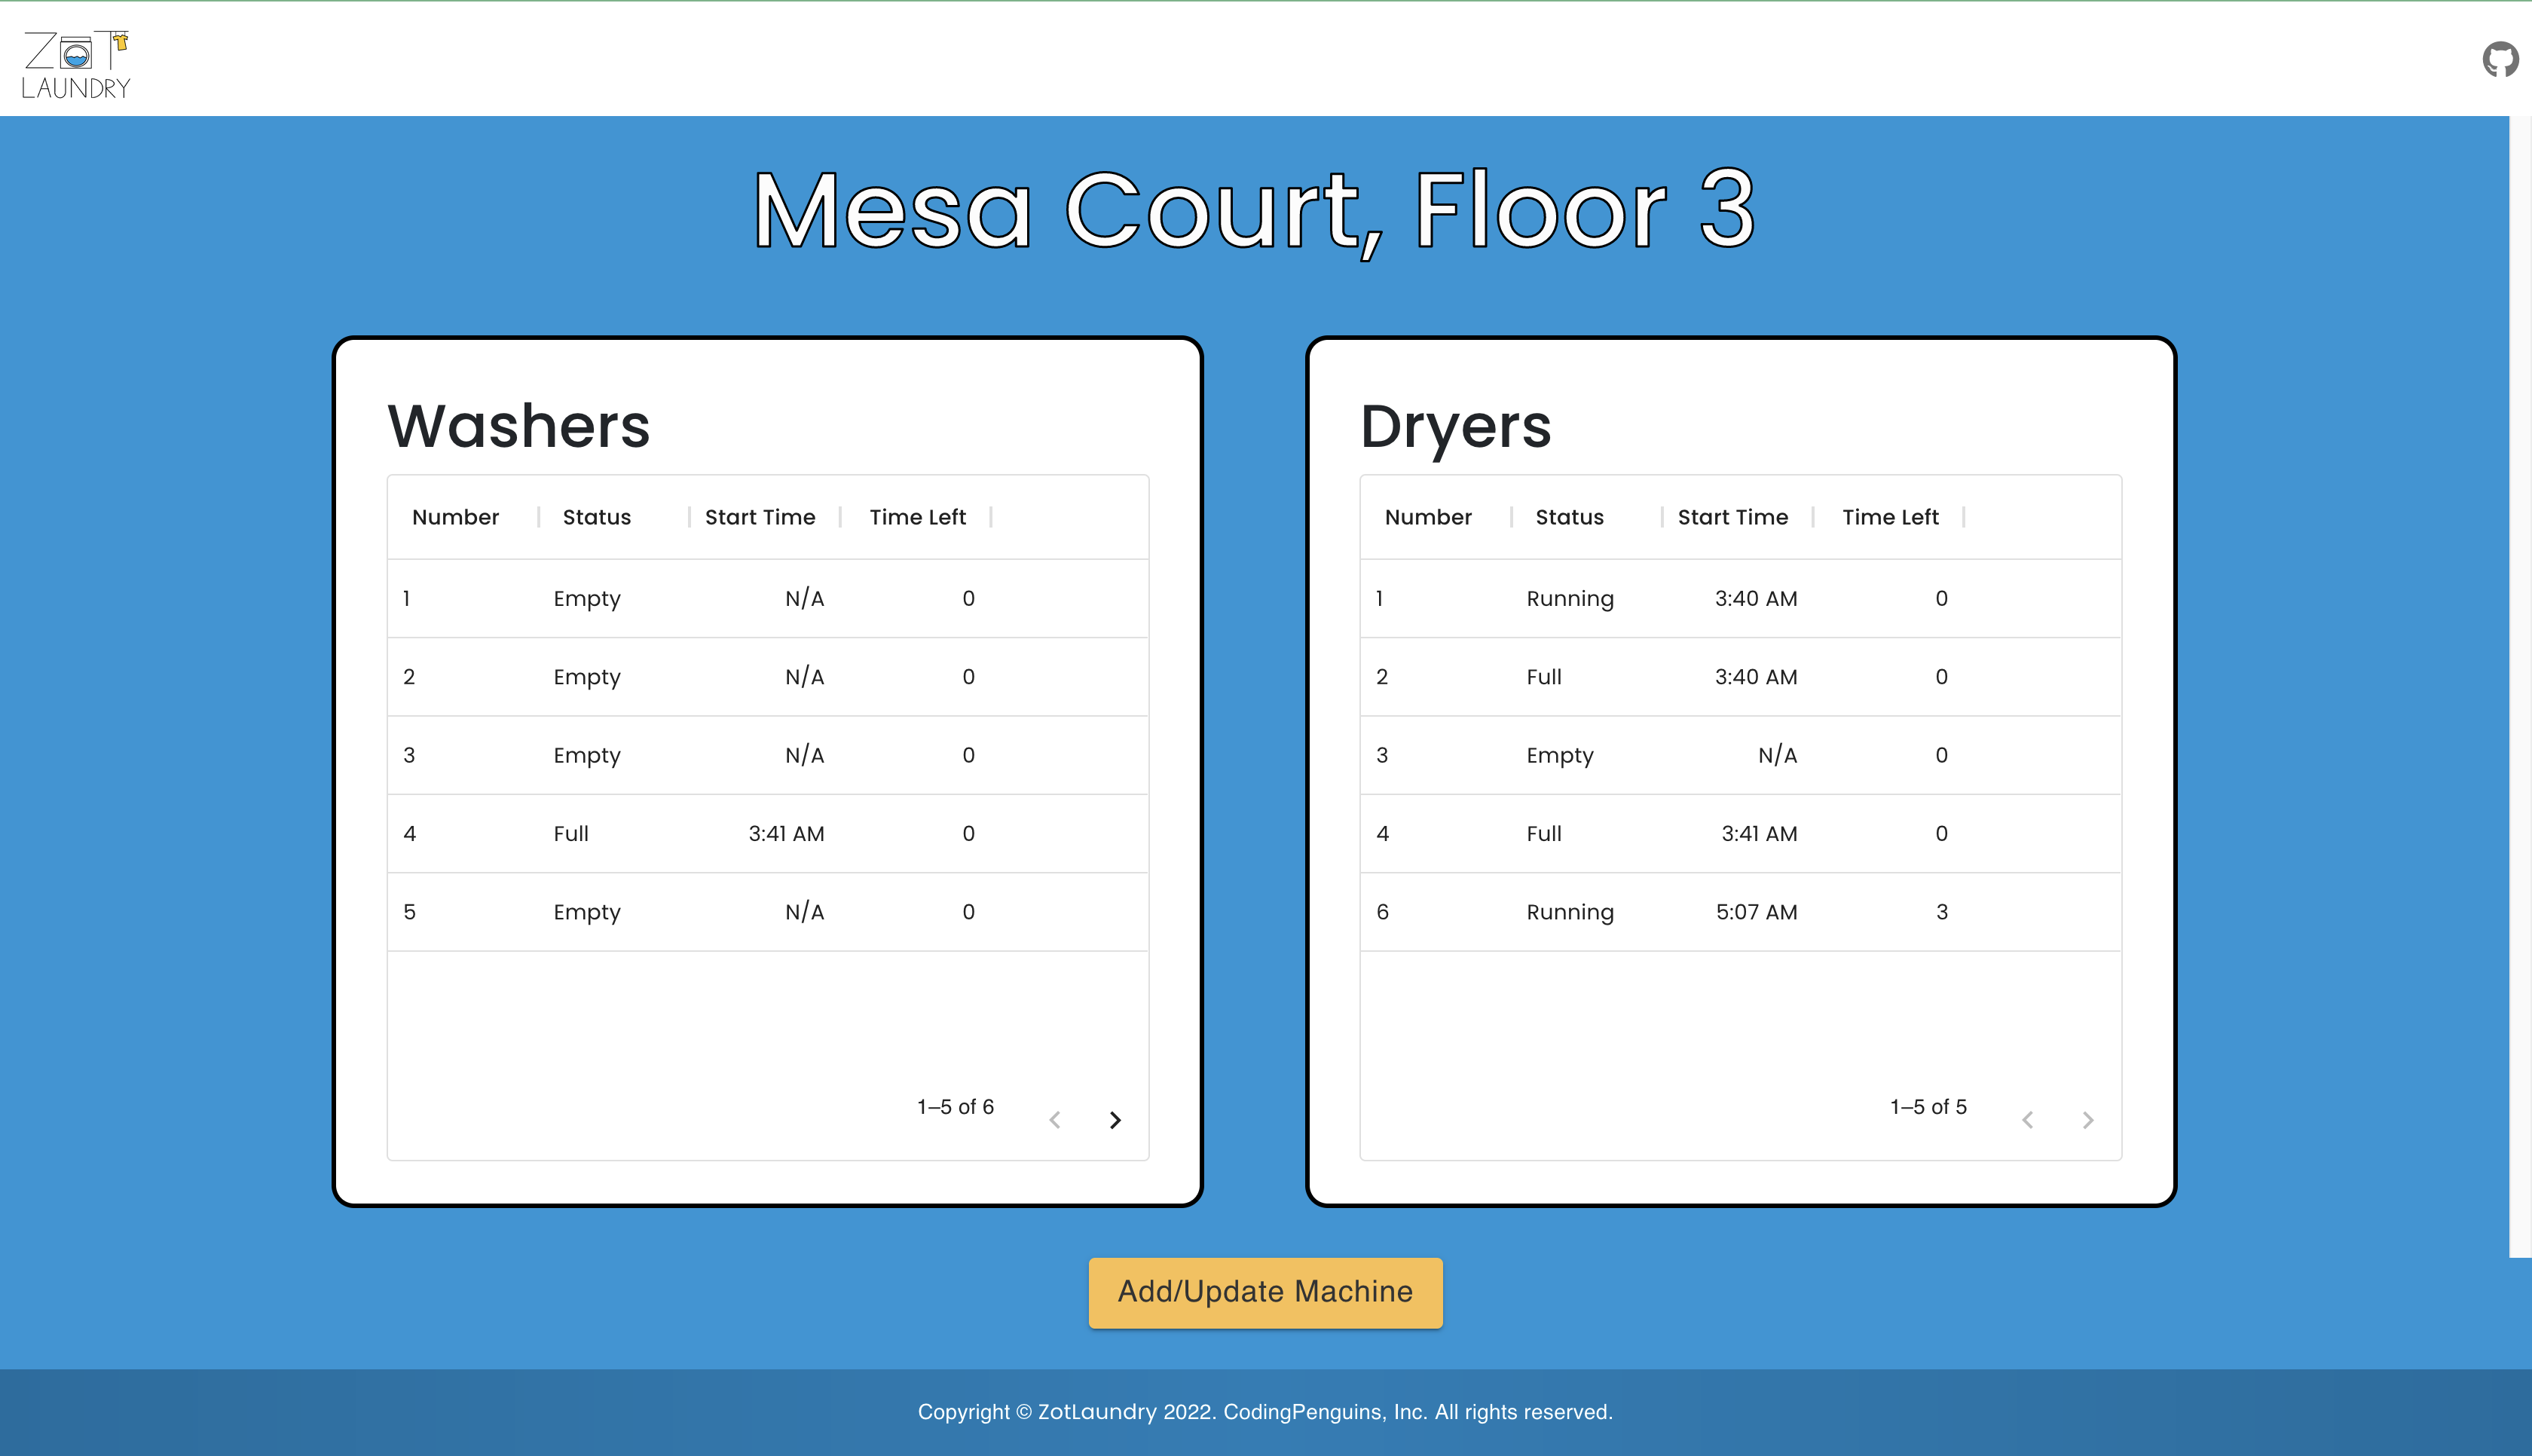Viewport: 2532px width, 1456px height.
Task: Open the GitHub icon link
Action: pos(2499,60)
